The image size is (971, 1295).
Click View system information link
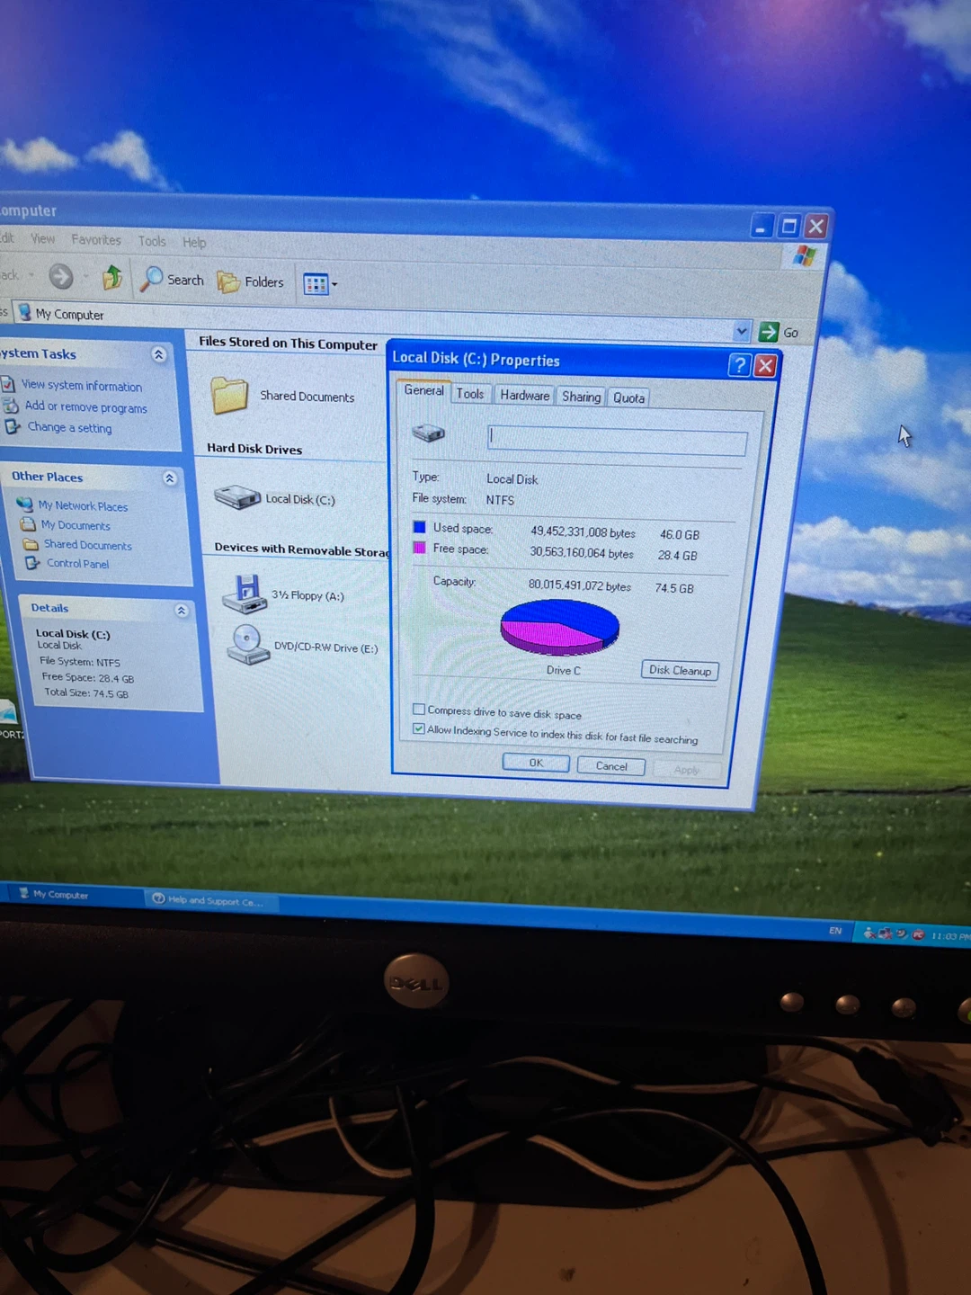pos(82,386)
